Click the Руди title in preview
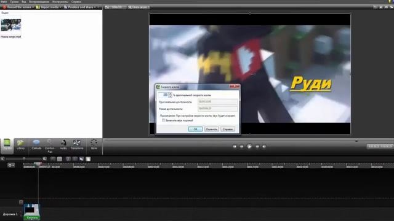394x221 pixels. [311, 83]
